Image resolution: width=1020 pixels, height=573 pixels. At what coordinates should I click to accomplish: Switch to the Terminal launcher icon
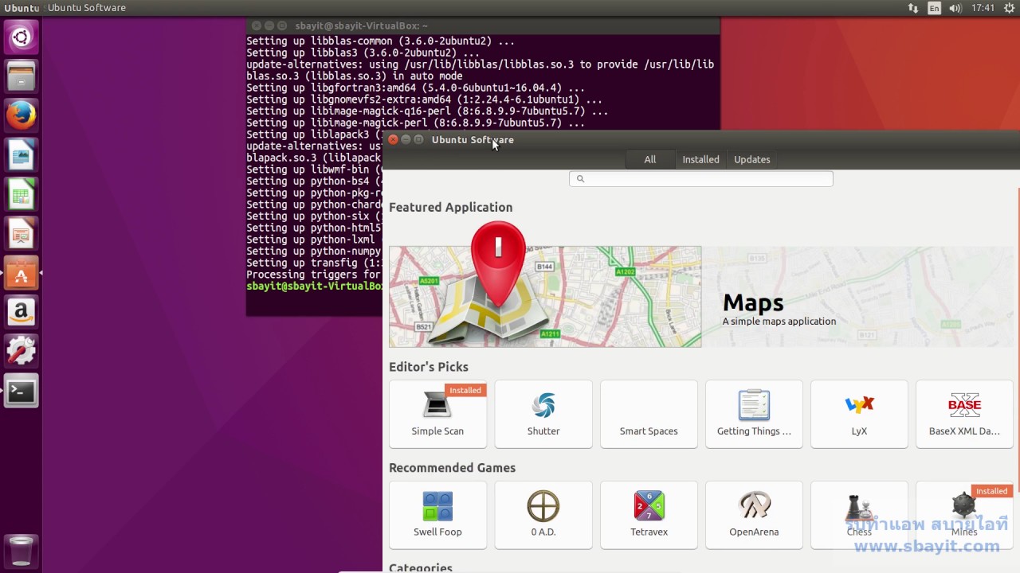pyautogui.click(x=21, y=392)
